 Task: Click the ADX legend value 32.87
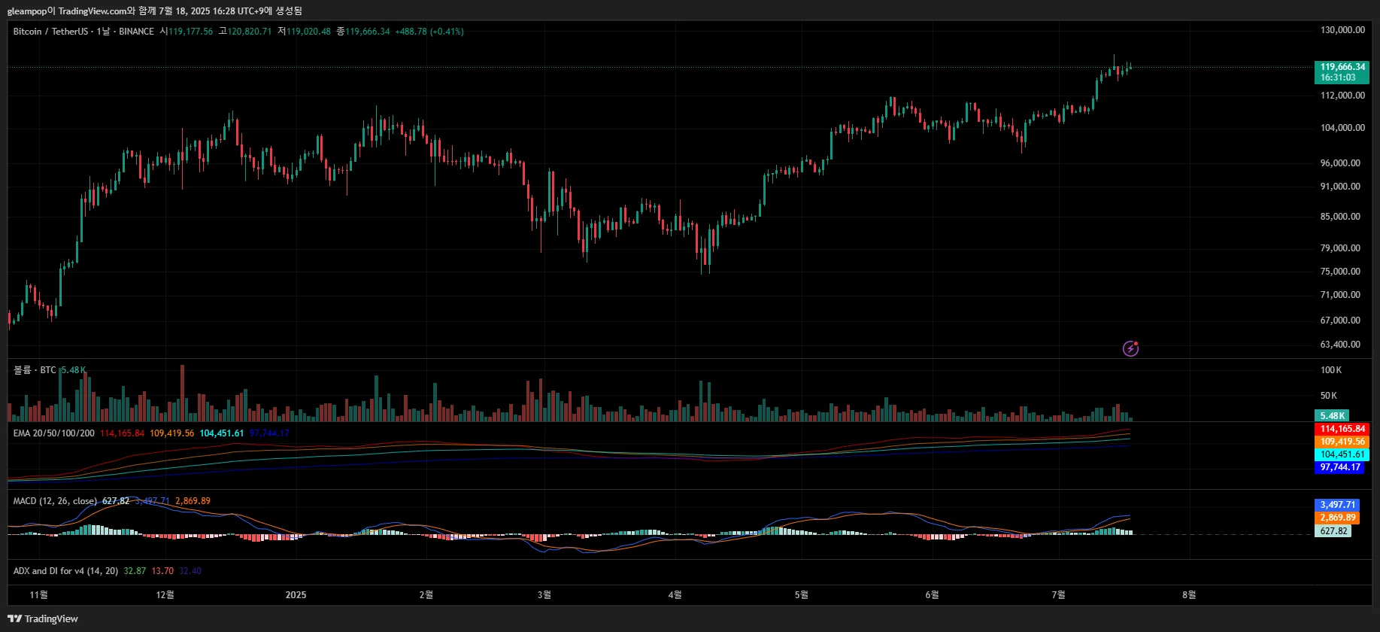click(135, 571)
